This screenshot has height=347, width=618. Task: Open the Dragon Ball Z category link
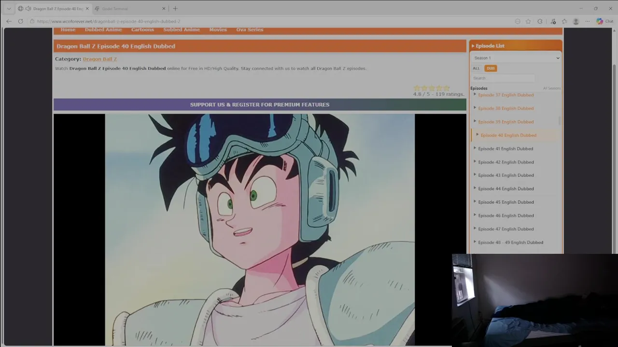[x=100, y=59]
